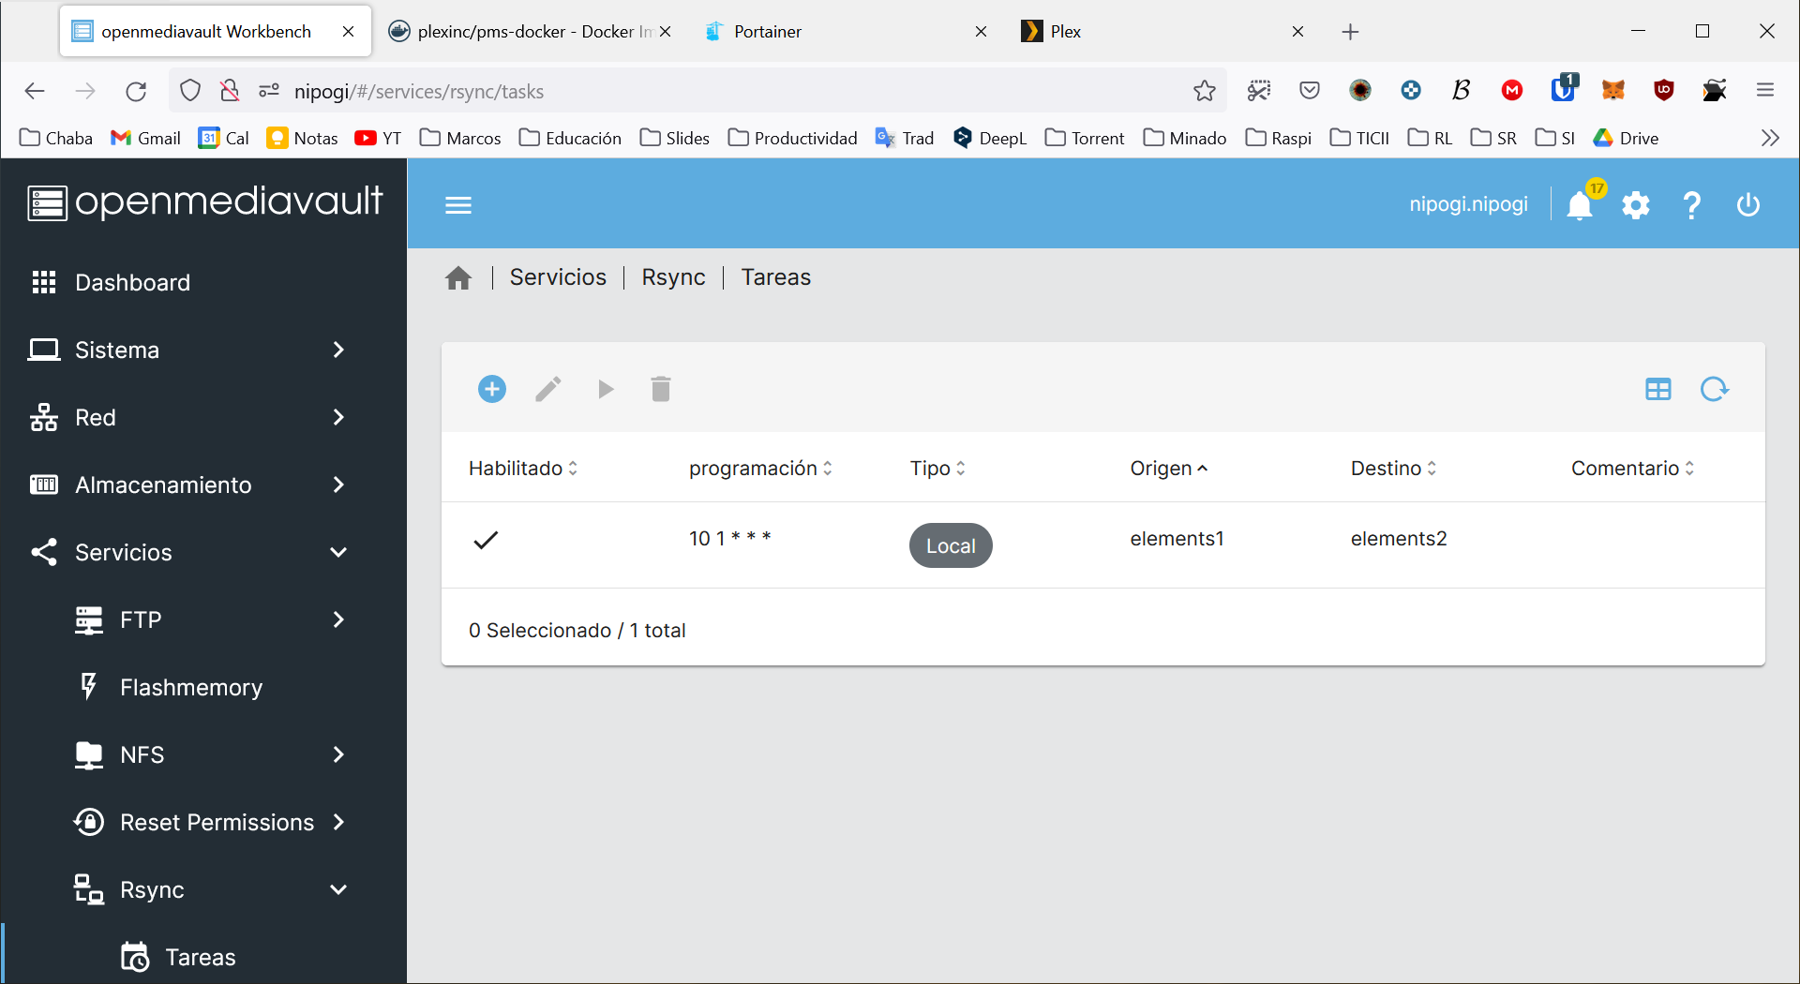
Task: Expand the NFS submenu chevron
Action: point(337,754)
